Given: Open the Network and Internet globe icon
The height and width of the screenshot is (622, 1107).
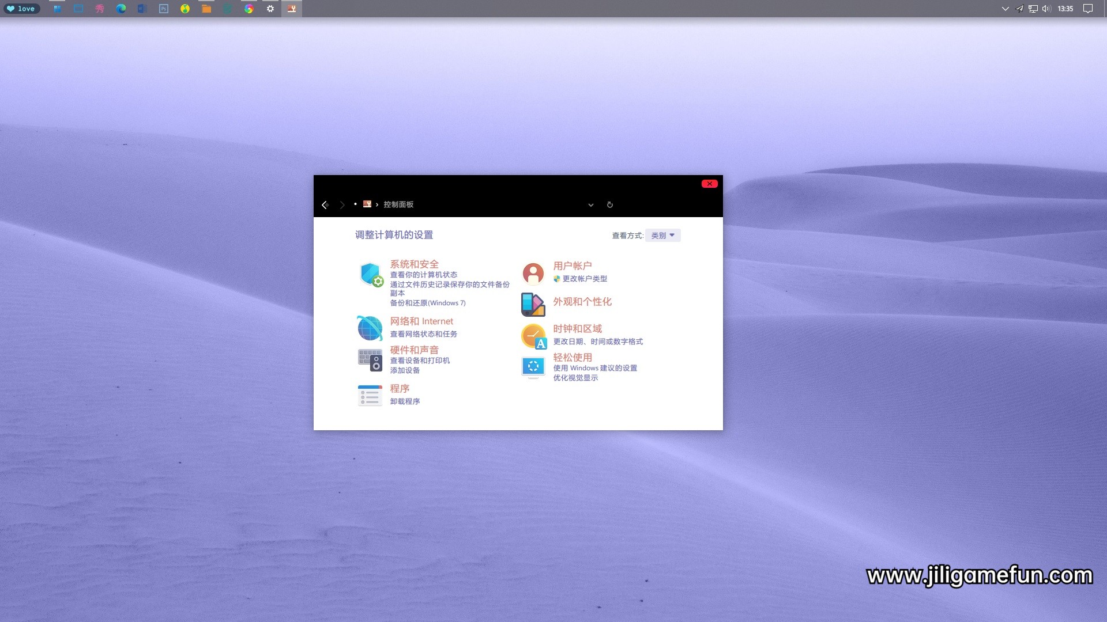Looking at the screenshot, I should 370,328.
